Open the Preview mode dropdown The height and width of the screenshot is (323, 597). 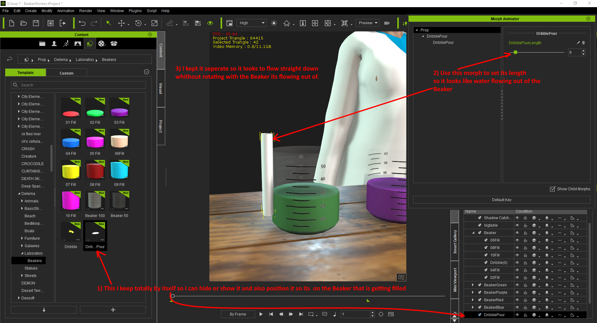368,23
